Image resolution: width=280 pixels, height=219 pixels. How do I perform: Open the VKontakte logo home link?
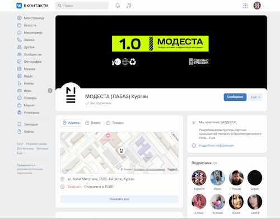[32, 6]
